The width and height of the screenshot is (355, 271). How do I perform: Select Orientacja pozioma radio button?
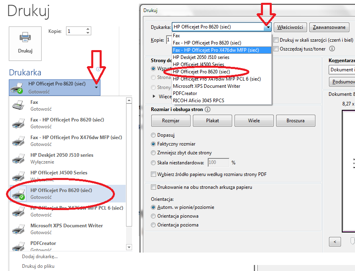click(153, 225)
